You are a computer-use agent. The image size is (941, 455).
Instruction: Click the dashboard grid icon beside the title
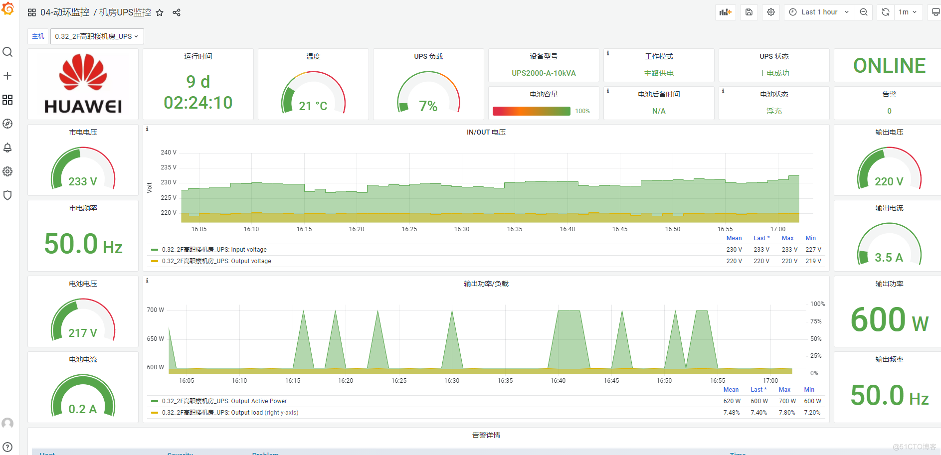[x=32, y=12]
